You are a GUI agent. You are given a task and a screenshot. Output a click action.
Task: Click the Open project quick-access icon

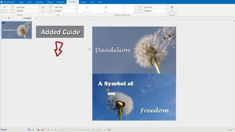pyautogui.click(x=6, y=18)
